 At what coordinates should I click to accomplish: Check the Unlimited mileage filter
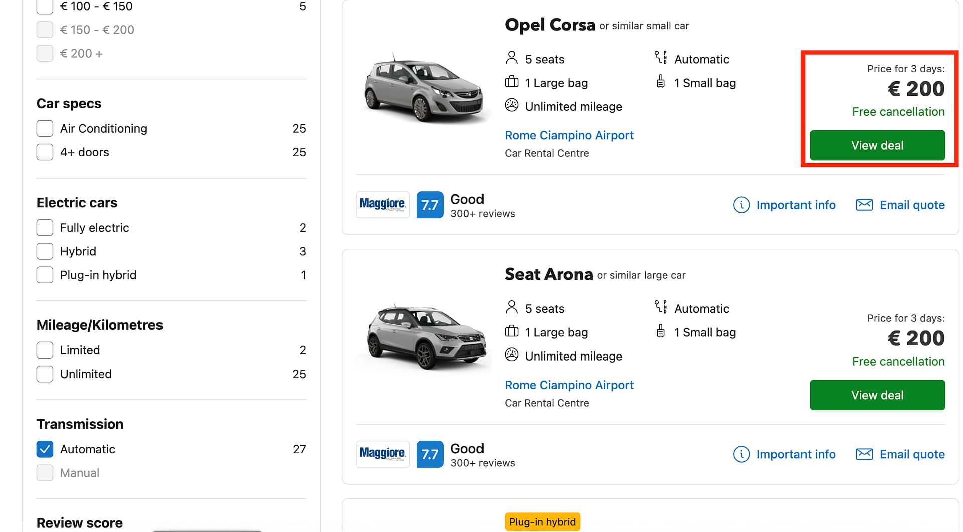tap(45, 374)
